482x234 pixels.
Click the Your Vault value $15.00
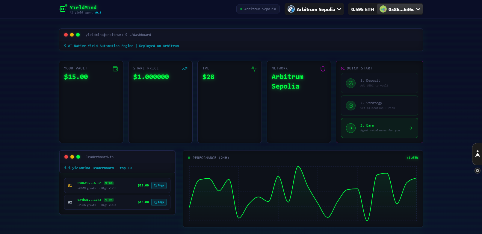(x=76, y=77)
